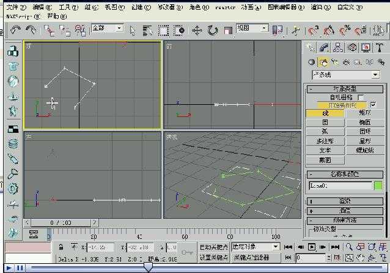Expand the 渲染 rollout

tap(345, 201)
